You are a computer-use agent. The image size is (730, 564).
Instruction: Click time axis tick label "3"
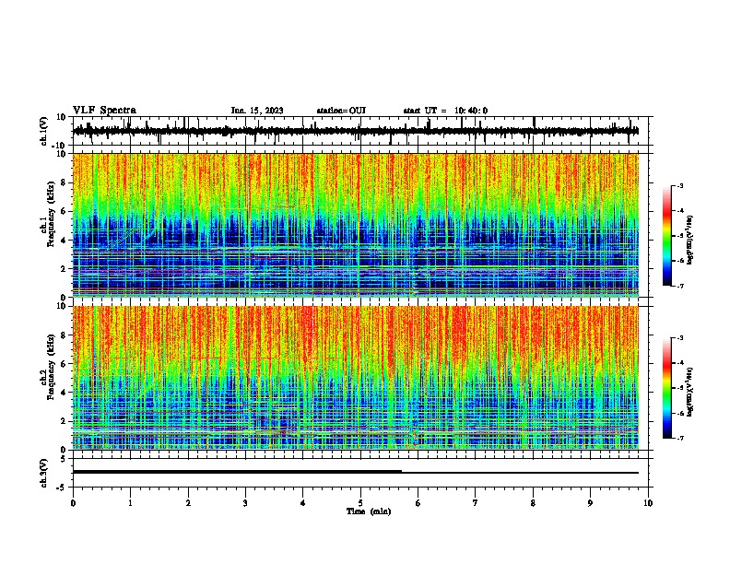(x=245, y=503)
